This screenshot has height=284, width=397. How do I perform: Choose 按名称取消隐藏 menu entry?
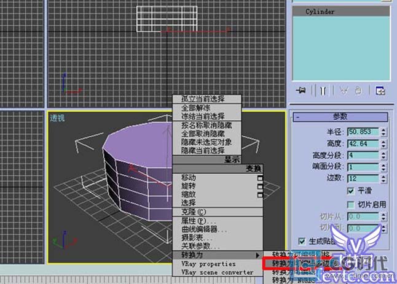[206, 125]
